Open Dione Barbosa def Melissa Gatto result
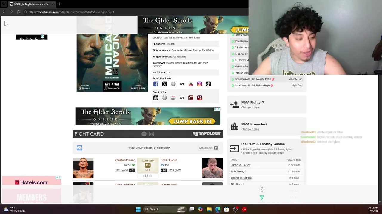Image resolution: width=382 pixels, height=214 pixels. [x=267, y=79]
